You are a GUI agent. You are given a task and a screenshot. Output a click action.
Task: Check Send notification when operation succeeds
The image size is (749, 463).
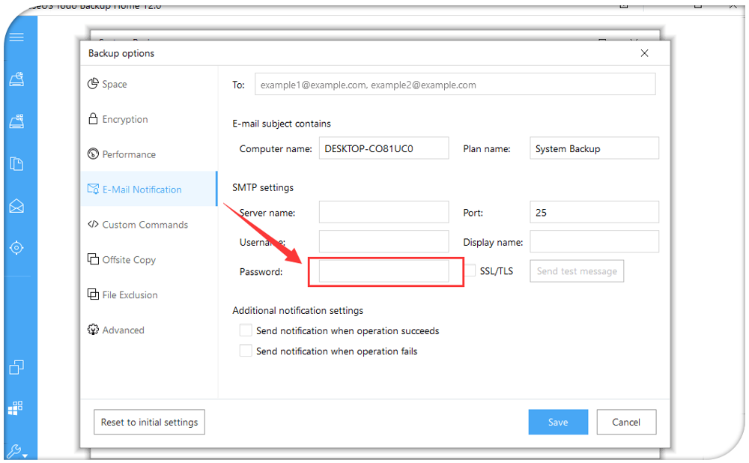tap(246, 330)
